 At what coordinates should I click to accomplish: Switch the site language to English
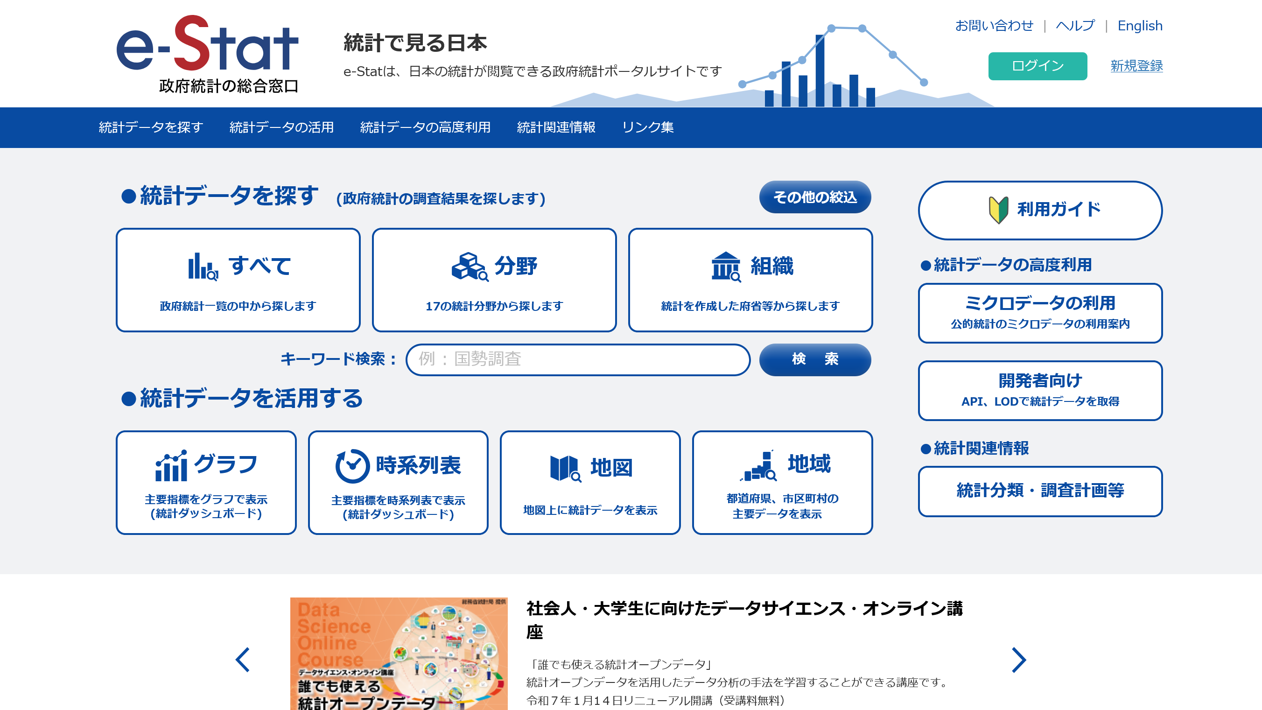point(1140,26)
